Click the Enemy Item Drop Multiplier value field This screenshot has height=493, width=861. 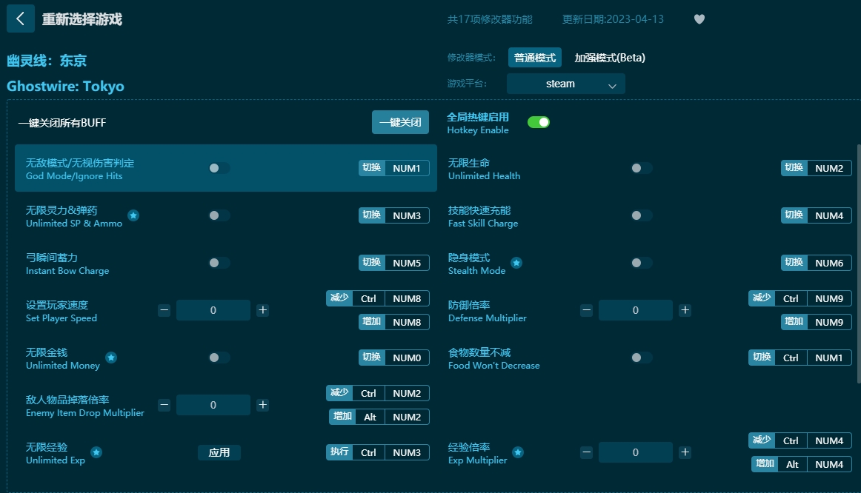tap(213, 405)
